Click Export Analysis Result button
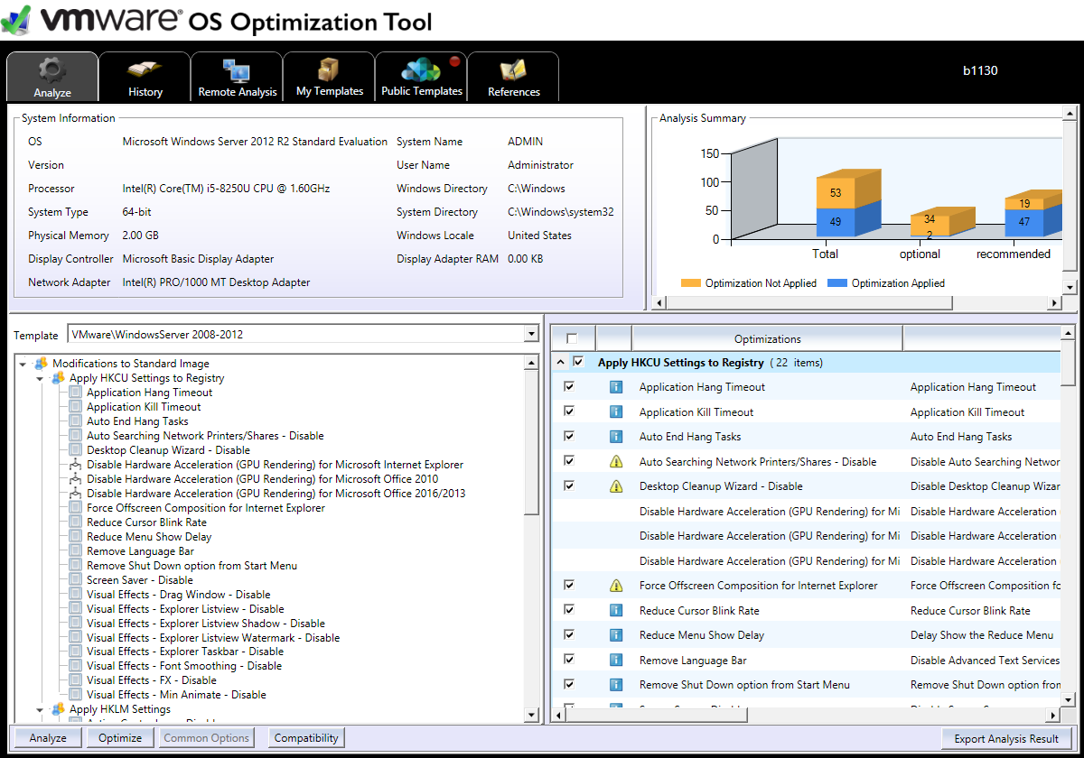This screenshot has height=758, width=1084. point(1005,738)
